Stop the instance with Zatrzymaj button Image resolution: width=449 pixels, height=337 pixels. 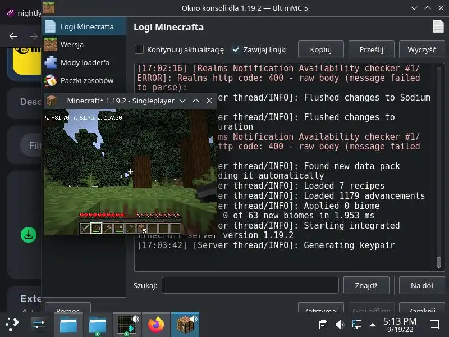pos(320,308)
